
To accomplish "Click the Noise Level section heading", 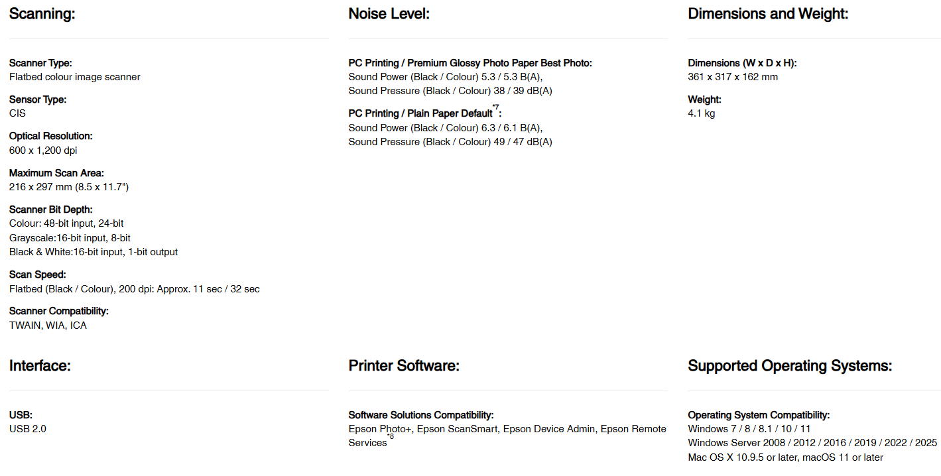I will 389,14.
